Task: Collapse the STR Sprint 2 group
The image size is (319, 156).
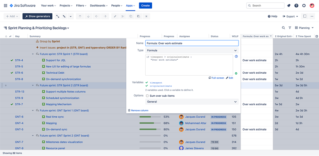Action: (x=33, y=85)
